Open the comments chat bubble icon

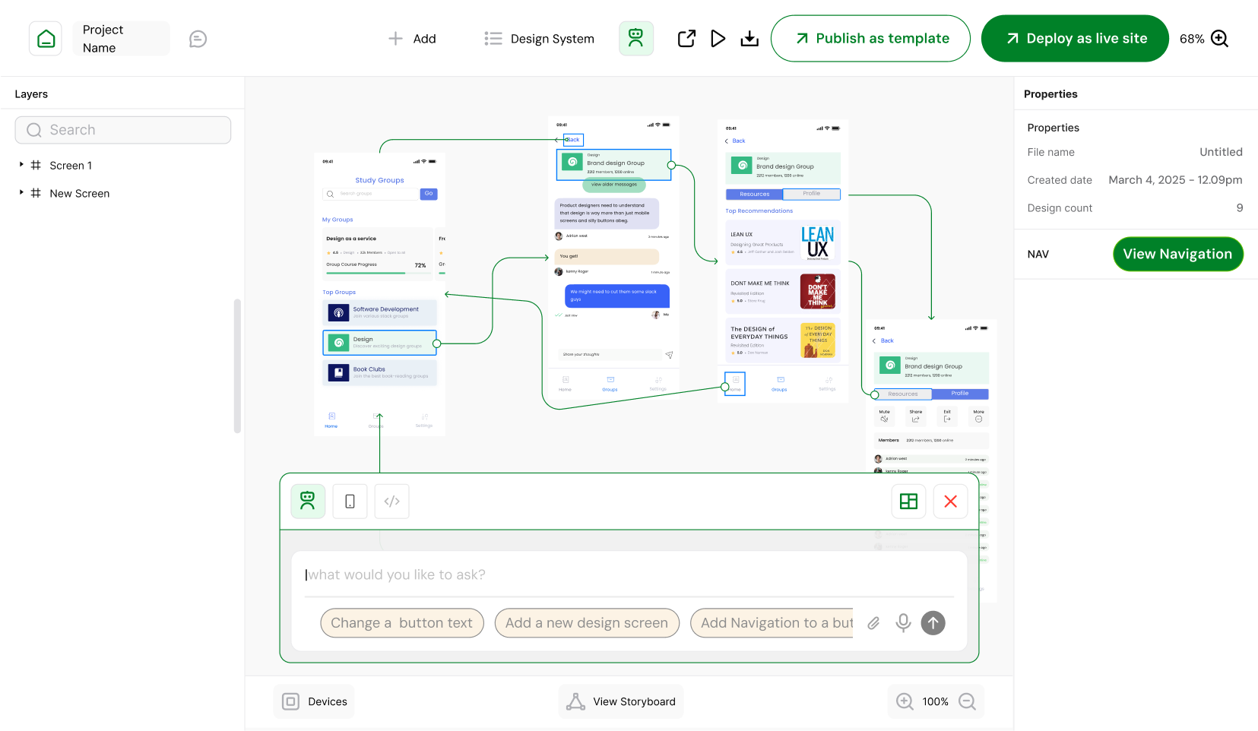tap(198, 39)
